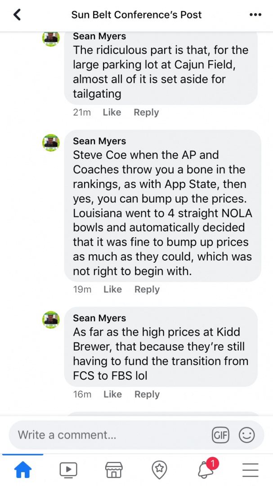
Task: Reply to the comment posted 19m ago
Action: click(x=147, y=289)
